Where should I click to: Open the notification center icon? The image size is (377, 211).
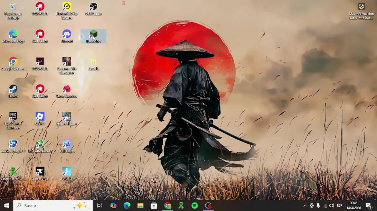pyautogui.click(x=368, y=205)
